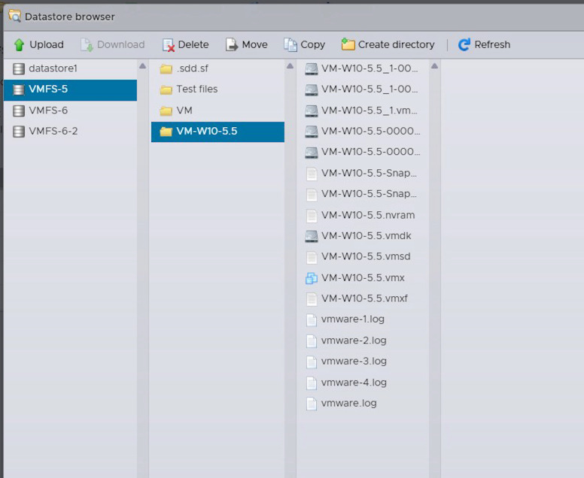The image size is (584, 478).
Task: Select the VM-W10-5.5.vmsd file
Action: pos(362,257)
